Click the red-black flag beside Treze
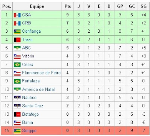The width and height of the screenshot is (150, 136). [x=17, y=40]
